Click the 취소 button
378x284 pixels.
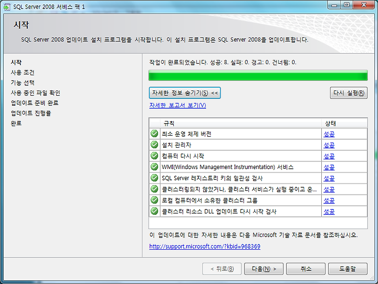306,269
